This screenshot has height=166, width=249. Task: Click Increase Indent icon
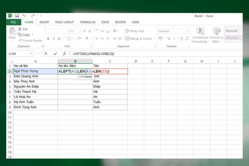coord(120,39)
